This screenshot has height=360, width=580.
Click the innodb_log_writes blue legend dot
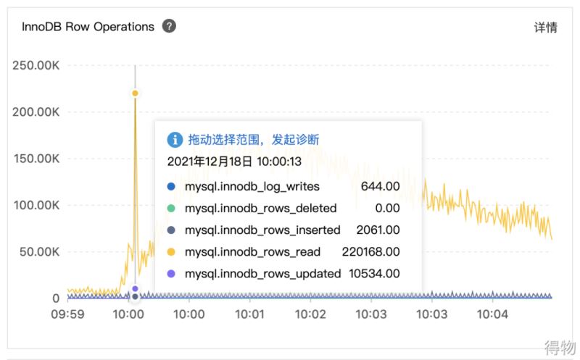tap(171, 186)
